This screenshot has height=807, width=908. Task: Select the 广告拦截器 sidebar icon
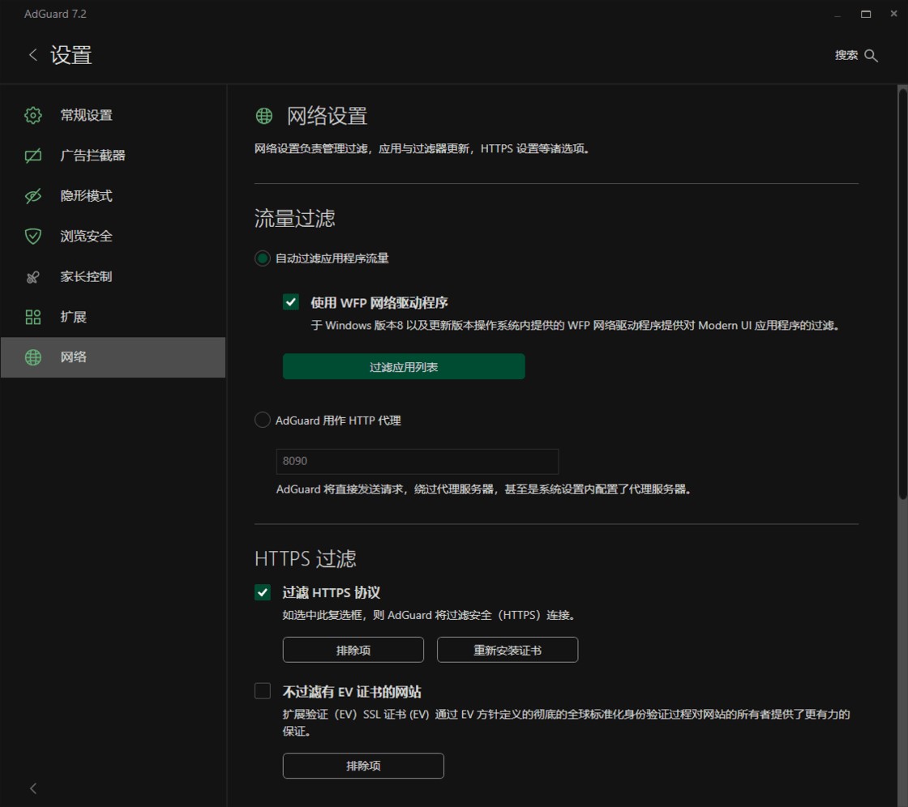point(32,156)
